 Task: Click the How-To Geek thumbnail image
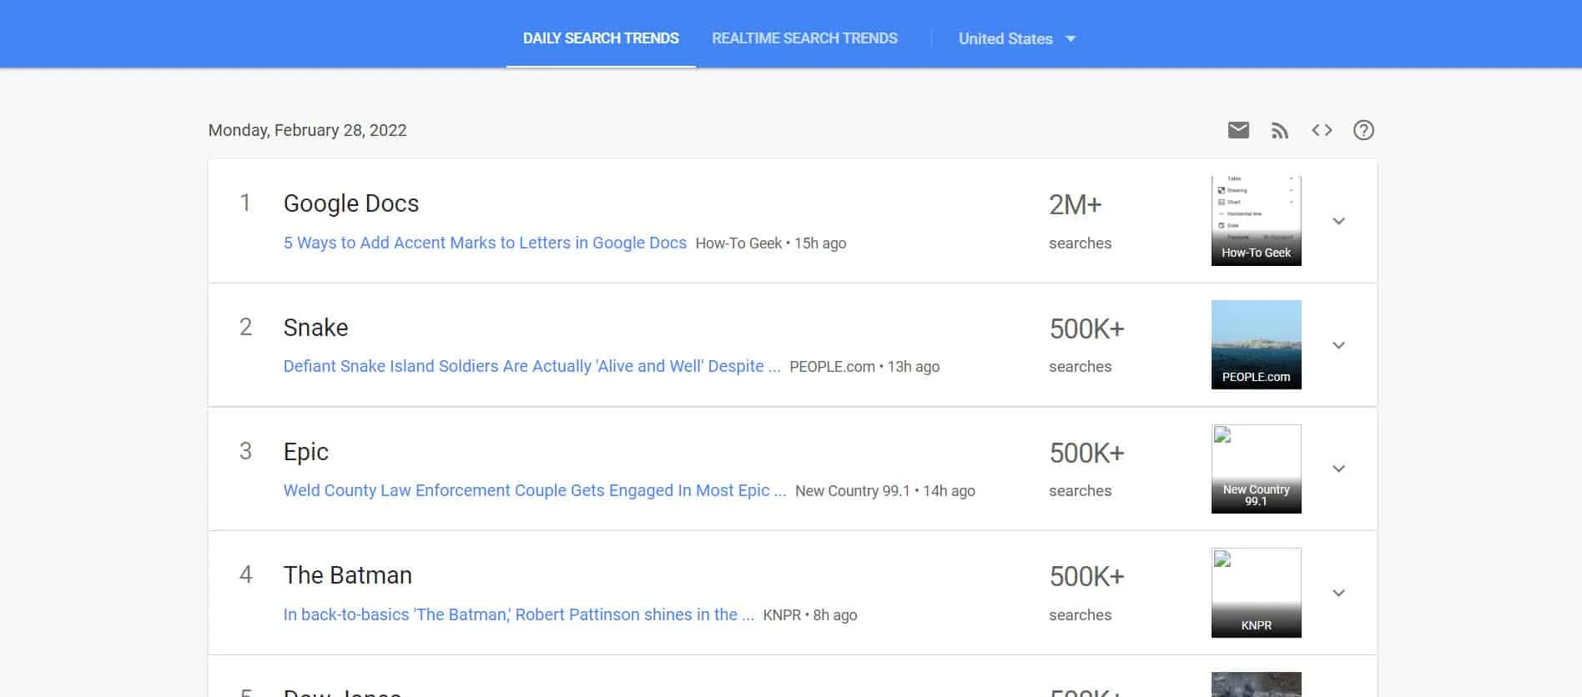pos(1256,221)
